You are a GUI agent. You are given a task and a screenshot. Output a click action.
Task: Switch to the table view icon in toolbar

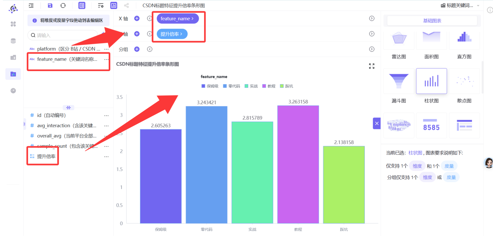click(82, 5)
